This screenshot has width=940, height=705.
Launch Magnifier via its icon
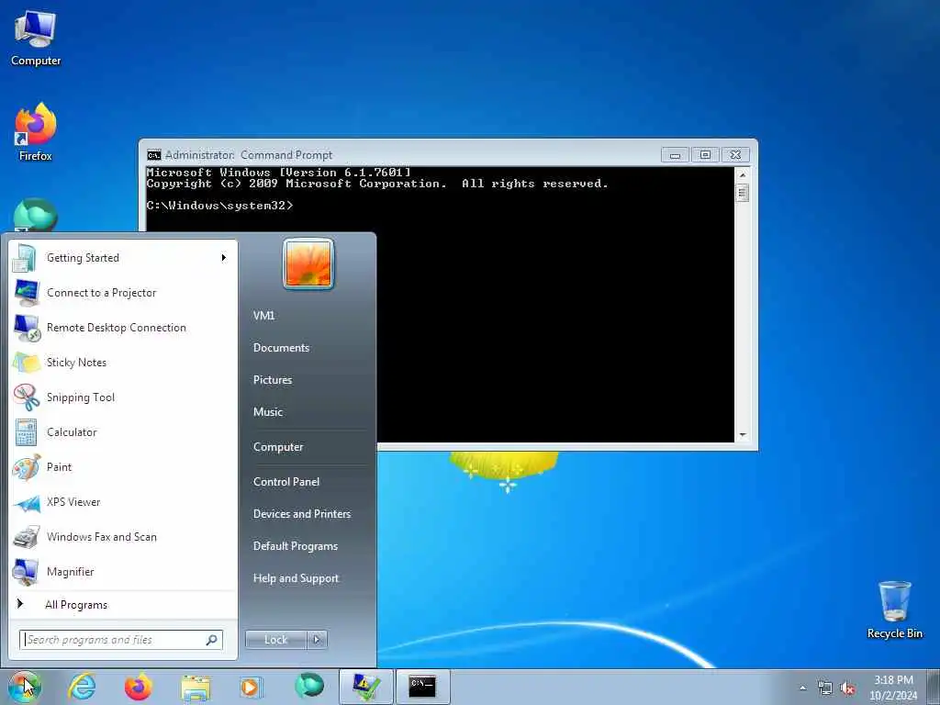(x=26, y=572)
